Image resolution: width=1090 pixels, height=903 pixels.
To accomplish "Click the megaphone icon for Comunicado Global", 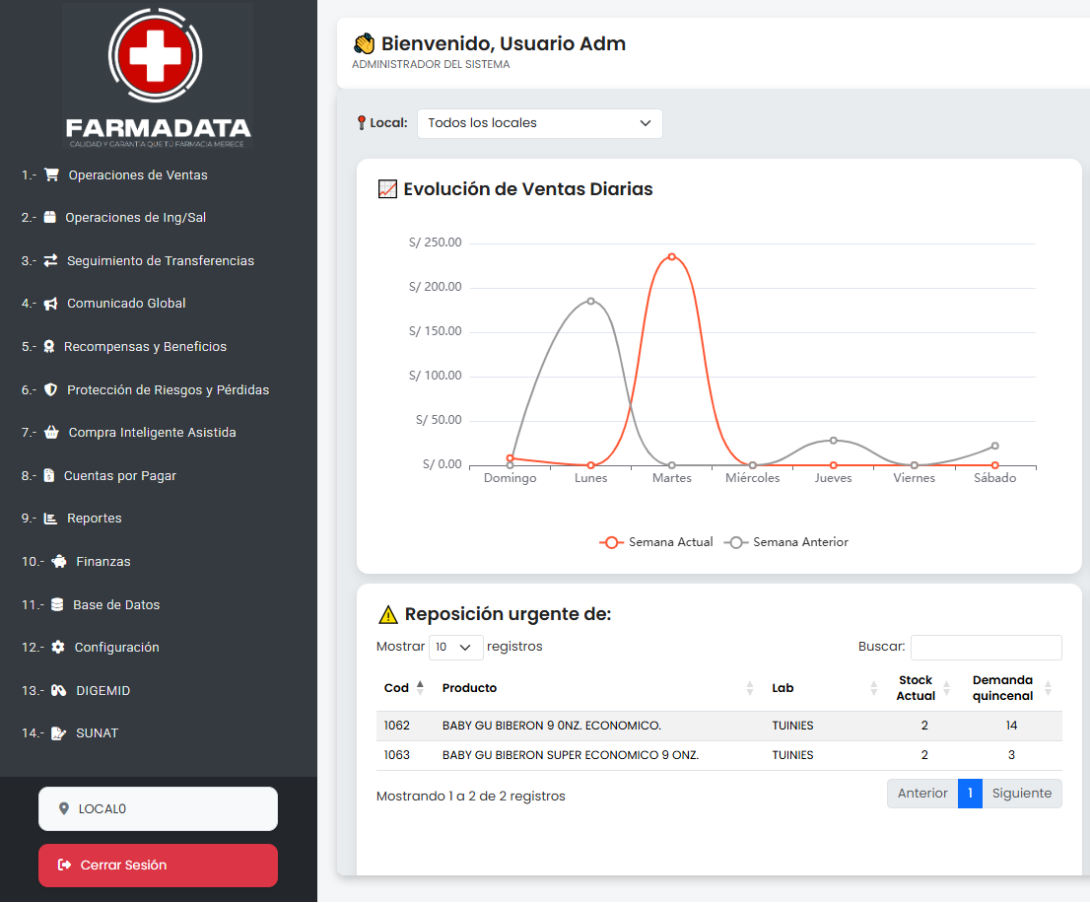I will pyautogui.click(x=51, y=304).
